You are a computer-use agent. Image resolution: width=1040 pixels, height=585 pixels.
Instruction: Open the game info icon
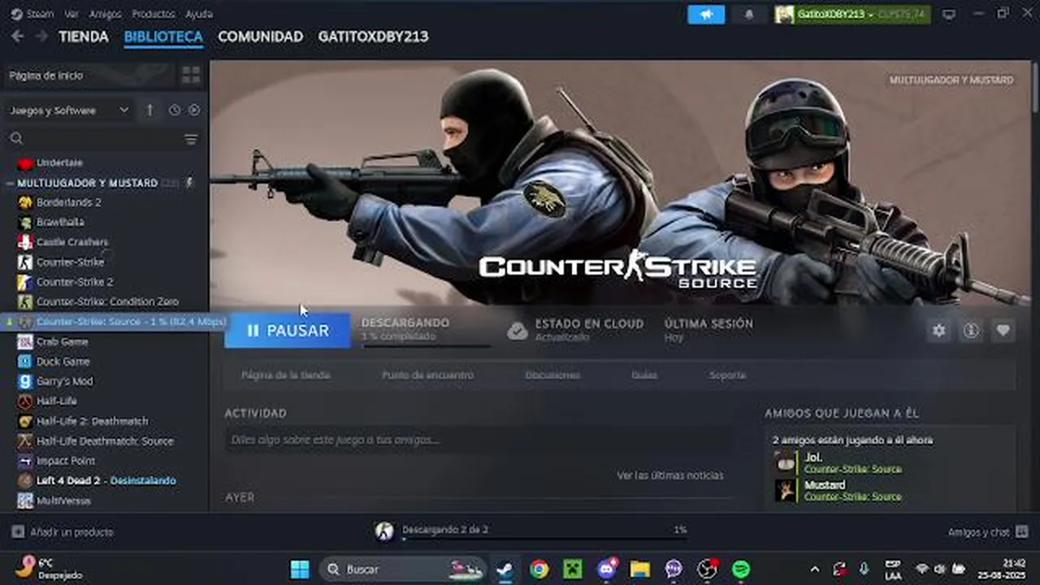tap(971, 331)
